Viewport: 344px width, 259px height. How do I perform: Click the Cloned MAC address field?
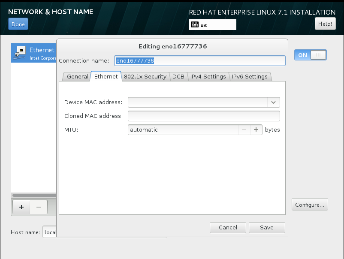(204, 116)
